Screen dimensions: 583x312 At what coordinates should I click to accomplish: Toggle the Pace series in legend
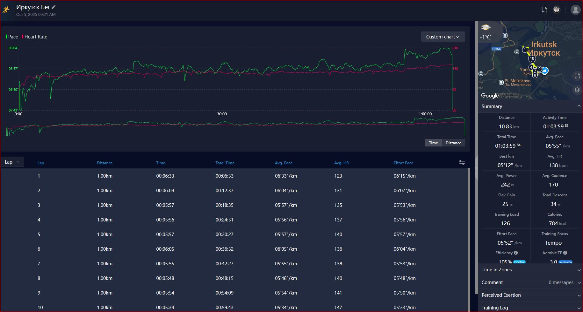(x=12, y=37)
